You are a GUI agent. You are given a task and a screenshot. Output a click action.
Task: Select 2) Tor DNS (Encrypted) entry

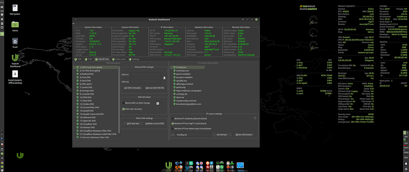(x=96, y=71)
